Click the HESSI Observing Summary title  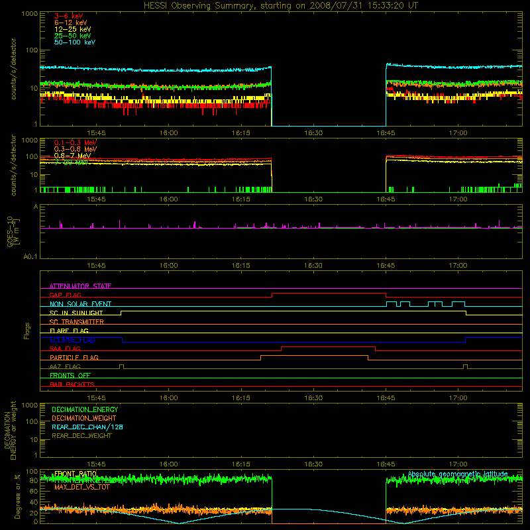[x=281, y=6]
